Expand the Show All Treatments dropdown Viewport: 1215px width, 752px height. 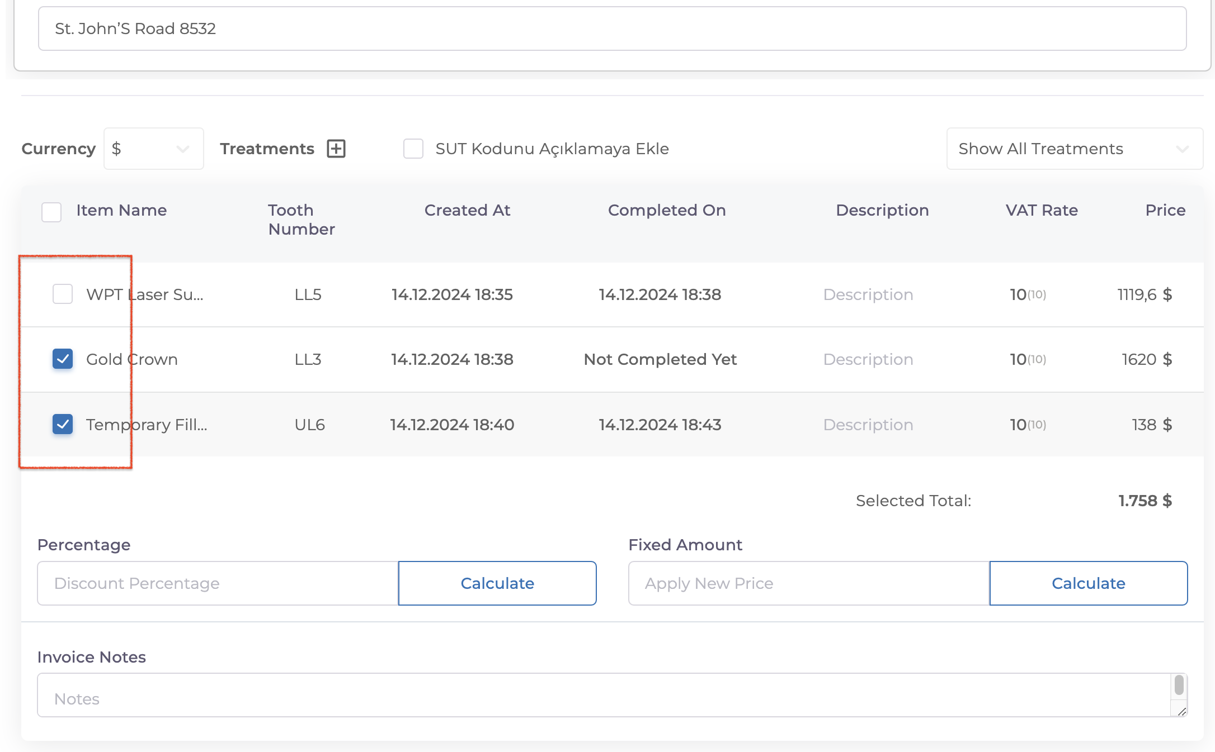(1074, 149)
